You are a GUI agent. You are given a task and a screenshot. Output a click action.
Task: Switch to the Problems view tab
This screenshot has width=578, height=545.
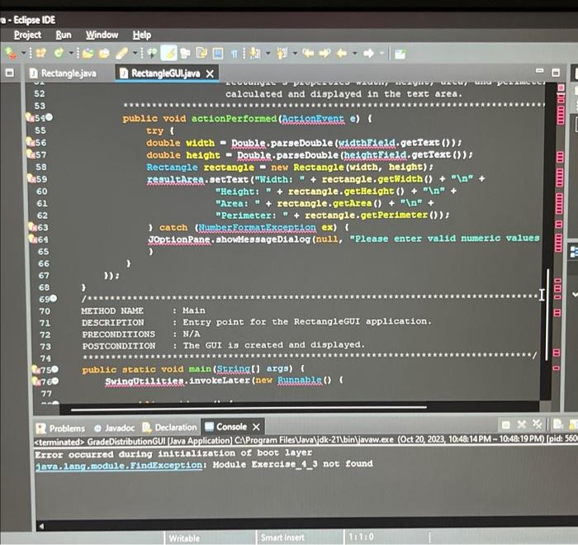[61, 428]
